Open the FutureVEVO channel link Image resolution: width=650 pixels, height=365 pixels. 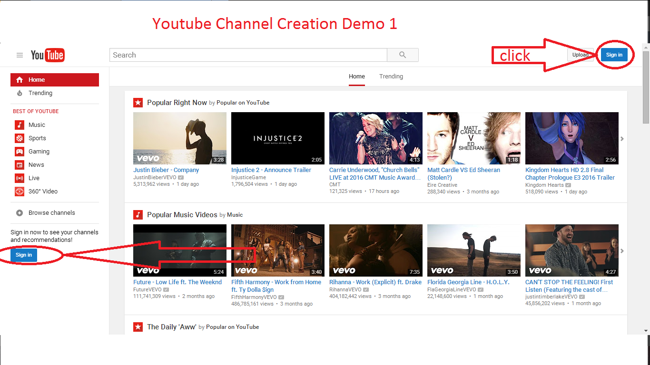click(148, 289)
